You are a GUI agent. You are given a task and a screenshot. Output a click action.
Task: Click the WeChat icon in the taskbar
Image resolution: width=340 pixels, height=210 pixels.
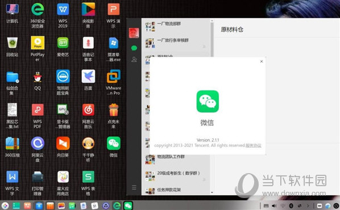(x=128, y=205)
